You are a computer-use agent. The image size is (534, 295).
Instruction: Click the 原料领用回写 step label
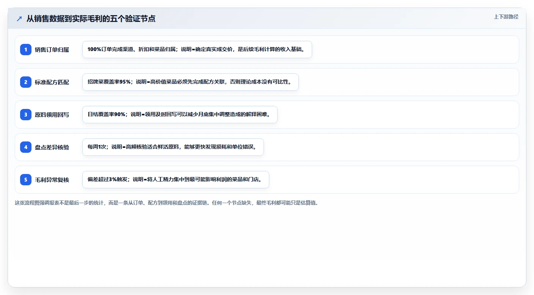tap(52, 115)
